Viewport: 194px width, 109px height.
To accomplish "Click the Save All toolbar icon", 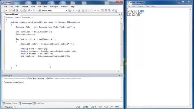I will [x=17, y=11].
